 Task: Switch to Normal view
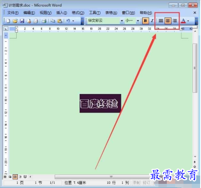coord(5,177)
